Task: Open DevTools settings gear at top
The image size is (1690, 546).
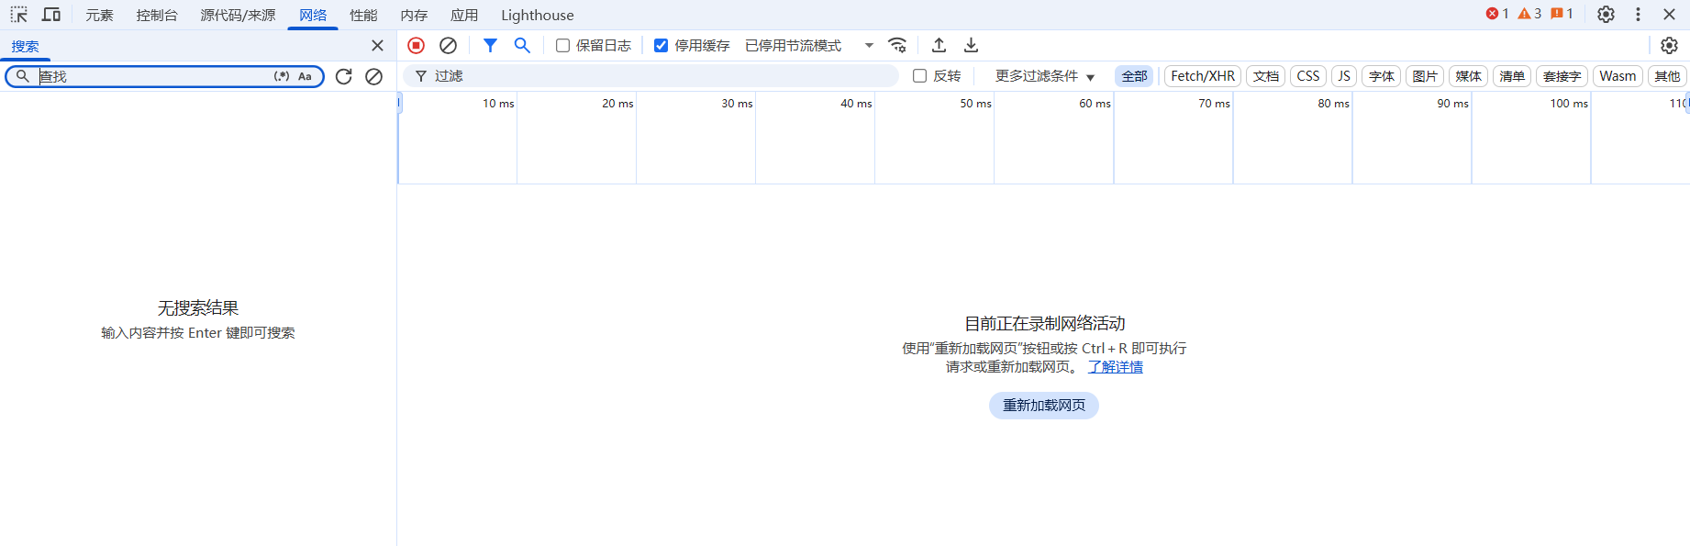Action: click(1606, 15)
